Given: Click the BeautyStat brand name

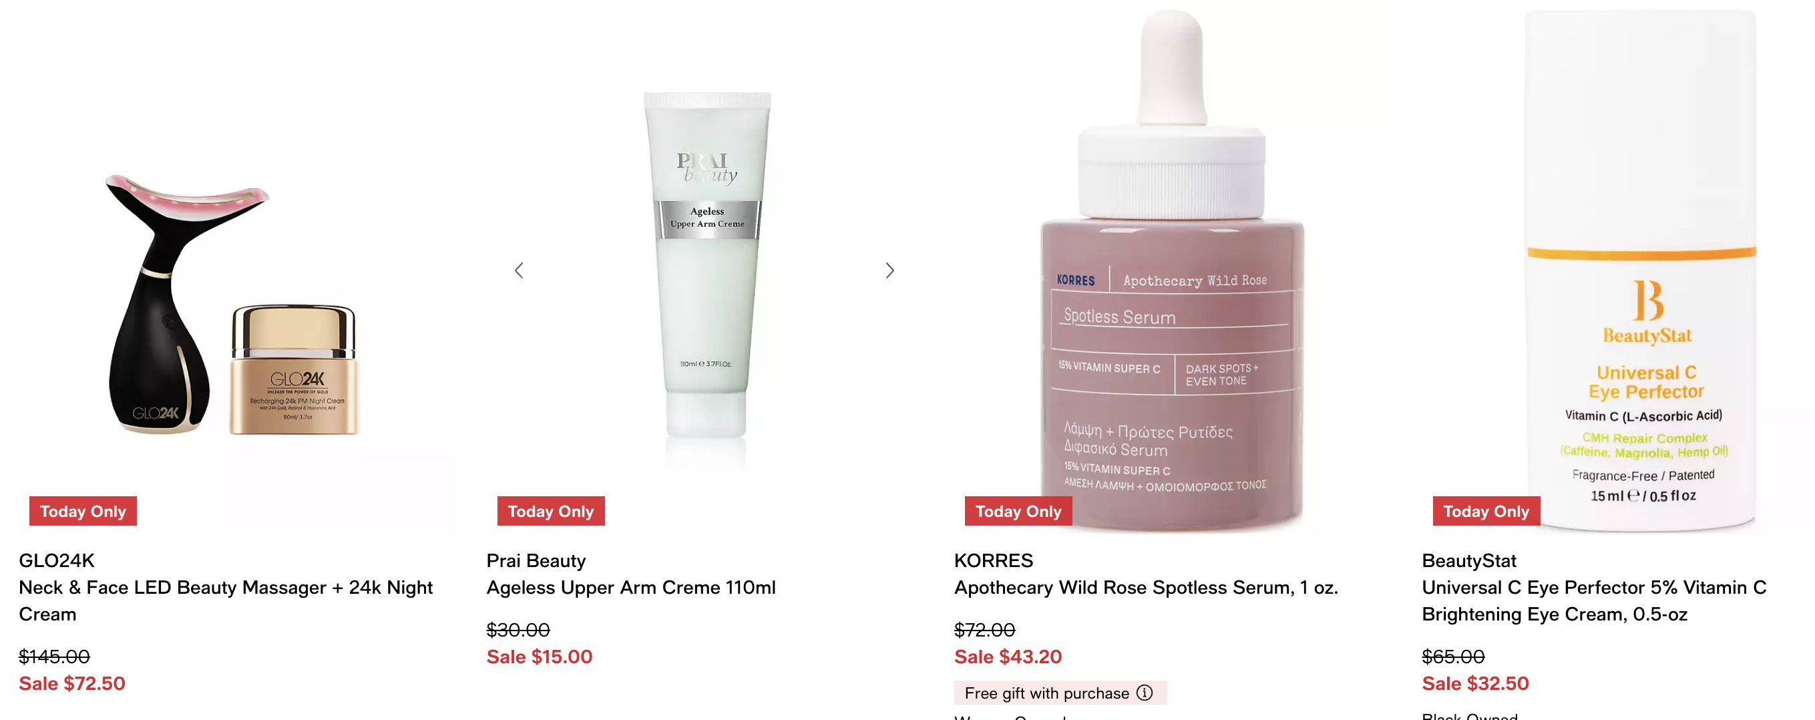Looking at the screenshot, I should (1468, 561).
